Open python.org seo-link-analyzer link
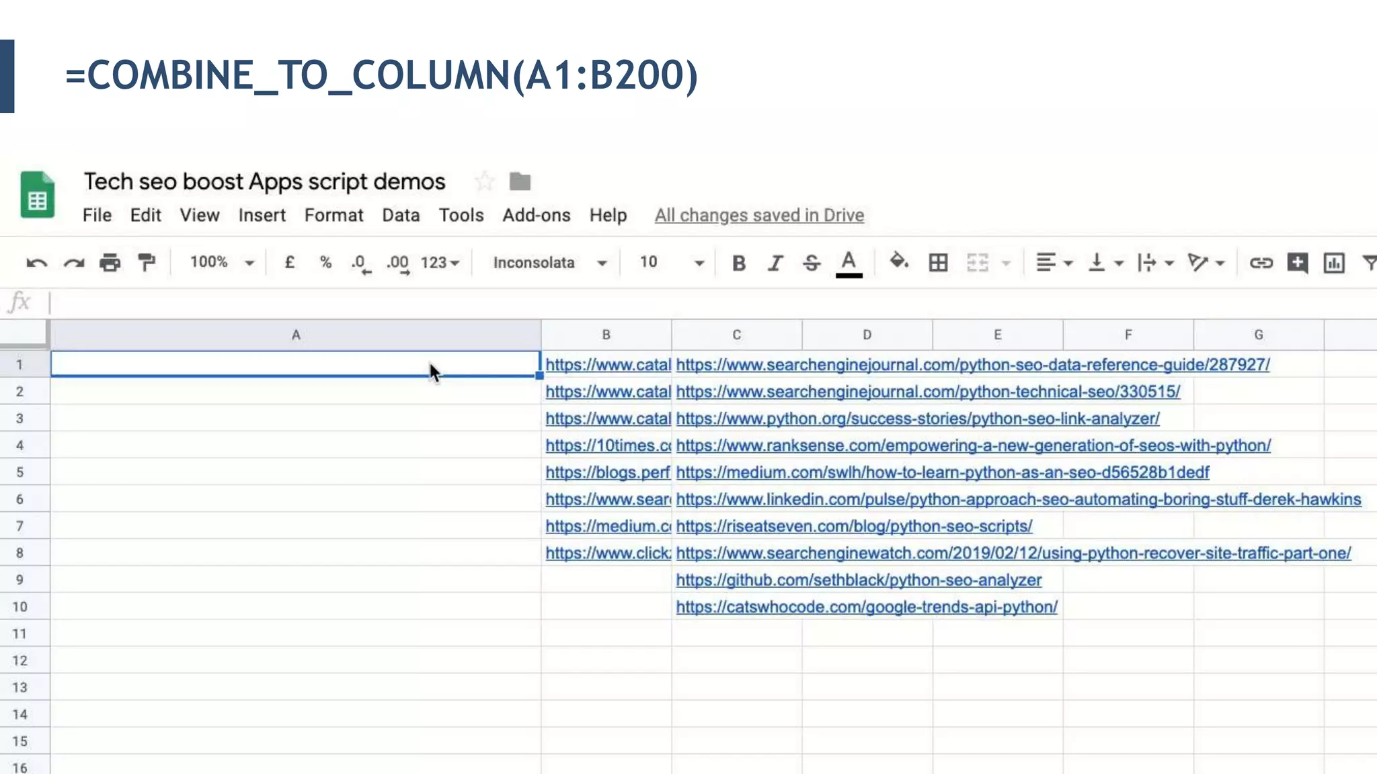 coord(917,418)
